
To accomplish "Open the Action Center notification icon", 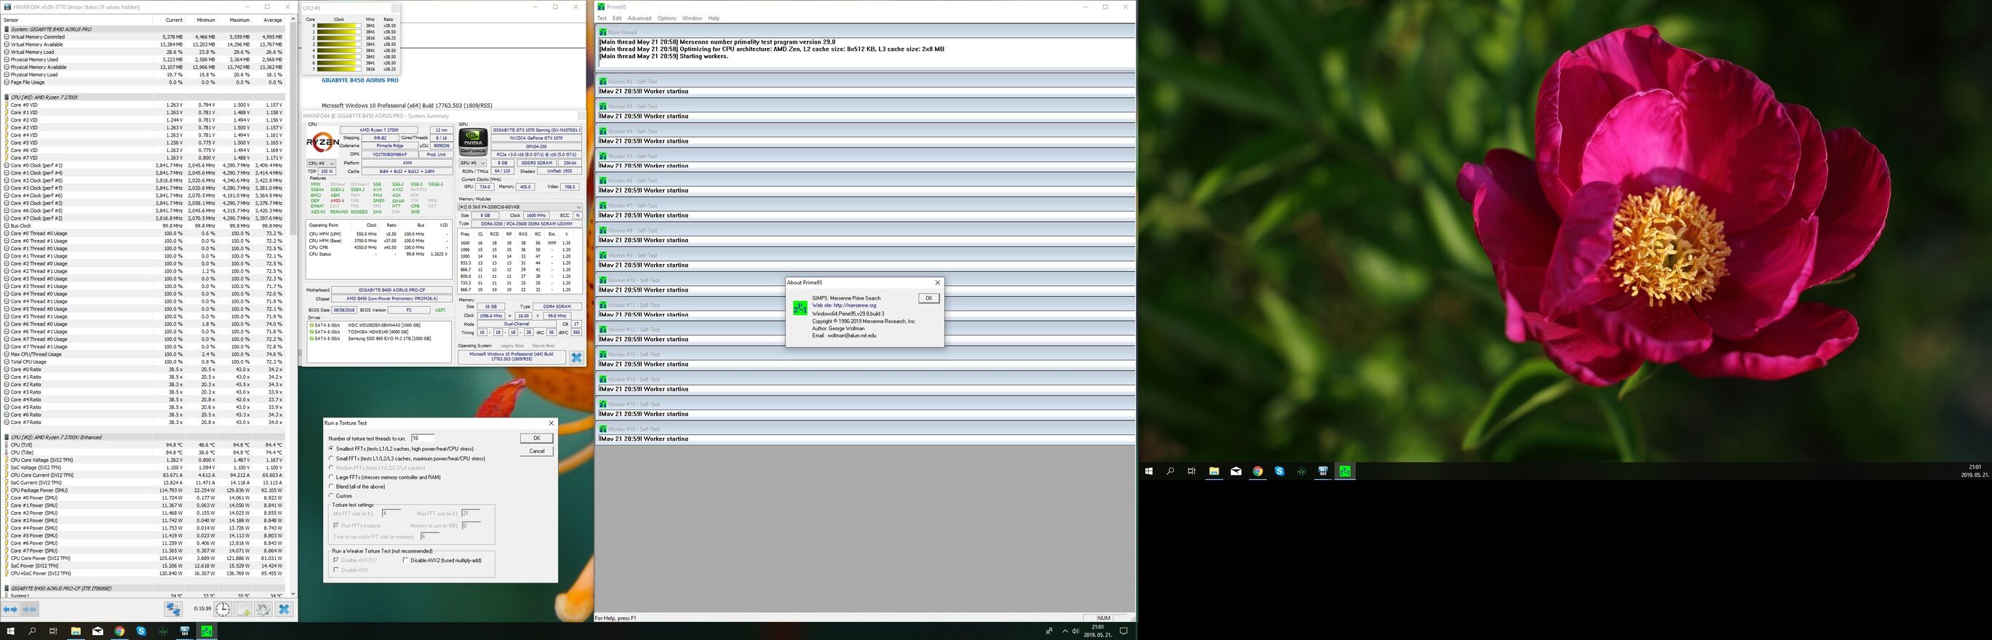I will pyautogui.click(x=1123, y=631).
